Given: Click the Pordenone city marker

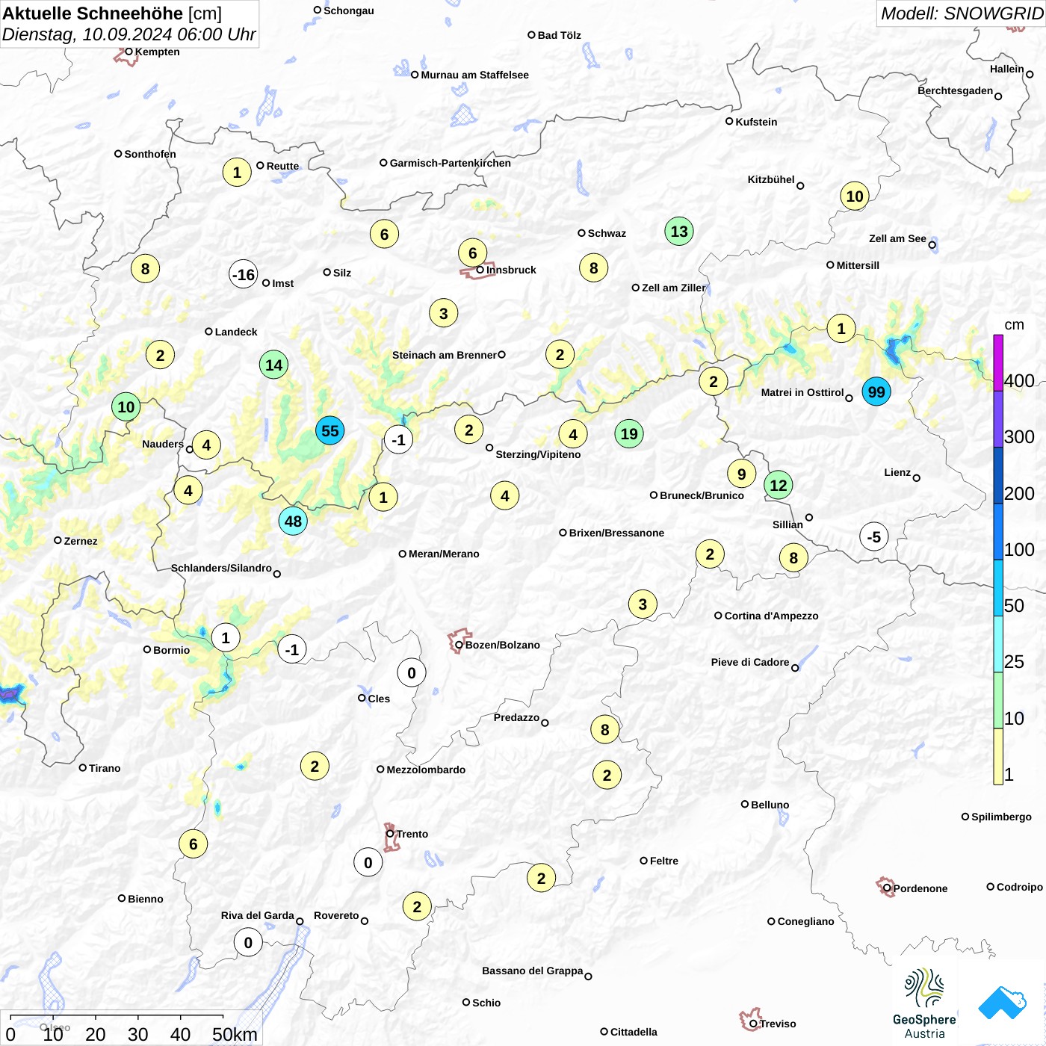Looking at the screenshot, I should coord(887,888).
